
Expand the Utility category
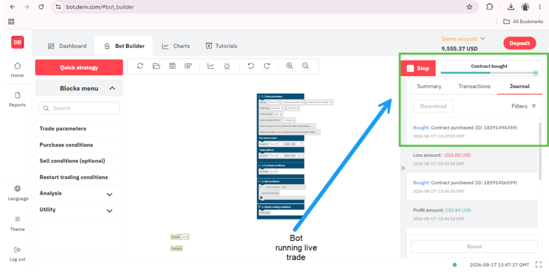click(x=109, y=211)
